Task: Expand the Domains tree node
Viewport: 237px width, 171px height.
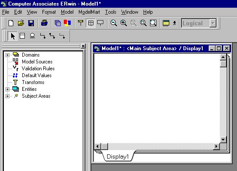Action: click(x=7, y=55)
